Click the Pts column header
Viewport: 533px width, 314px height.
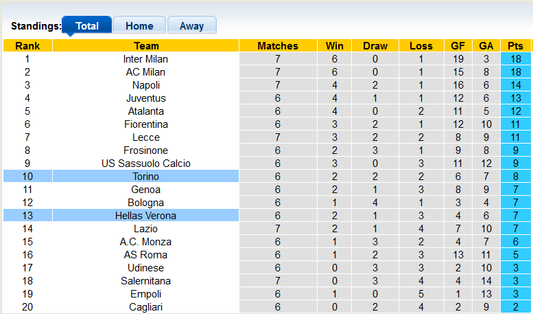(515, 46)
